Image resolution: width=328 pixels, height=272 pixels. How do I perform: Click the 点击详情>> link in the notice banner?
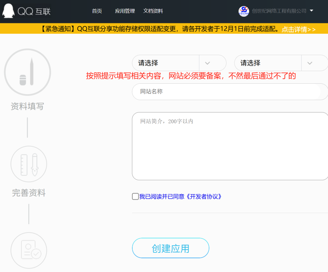[x=299, y=29]
